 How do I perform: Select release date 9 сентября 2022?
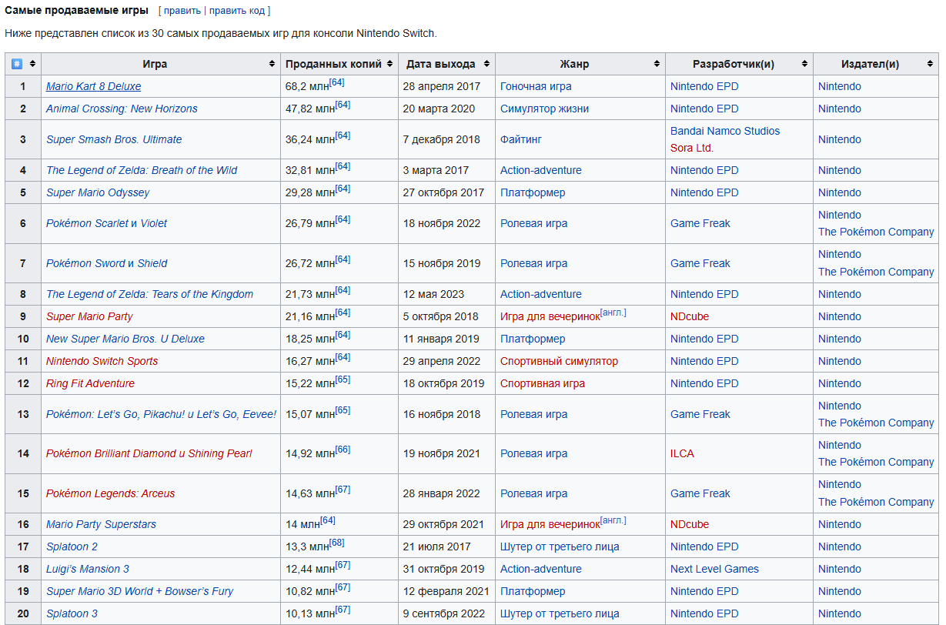point(444,613)
